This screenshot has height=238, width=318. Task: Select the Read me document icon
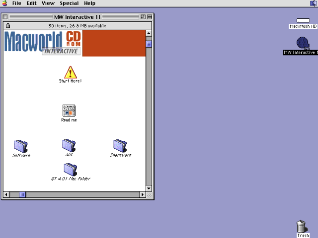(x=69, y=111)
